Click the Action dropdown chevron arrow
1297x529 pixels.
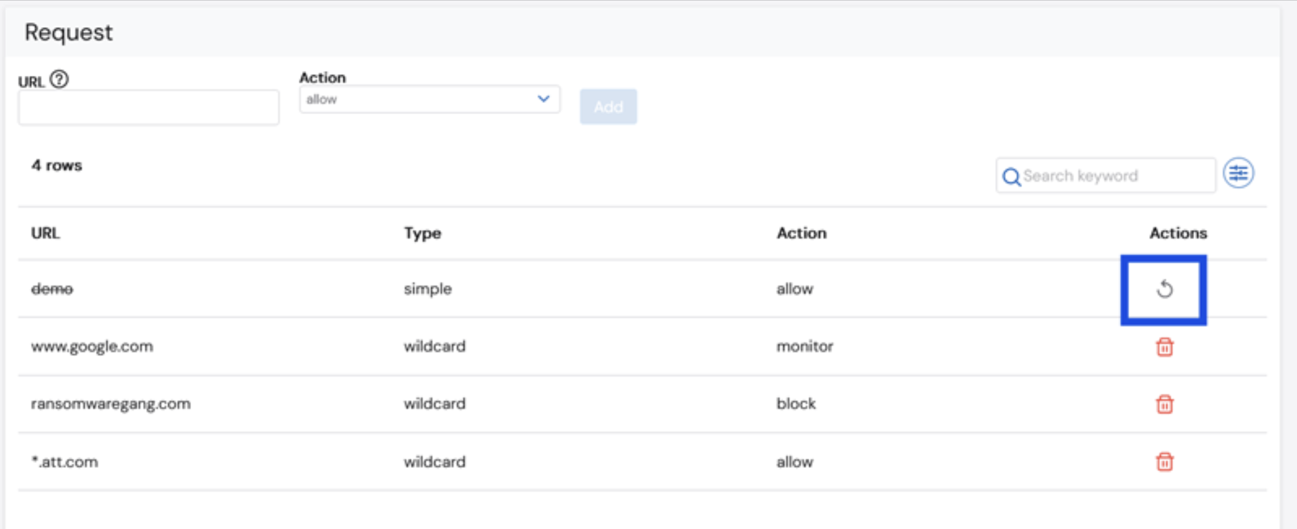(x=543, y=99)
